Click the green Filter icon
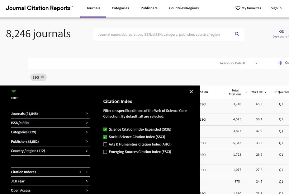This screenshot has width=289, height=194. coord(14,91)
